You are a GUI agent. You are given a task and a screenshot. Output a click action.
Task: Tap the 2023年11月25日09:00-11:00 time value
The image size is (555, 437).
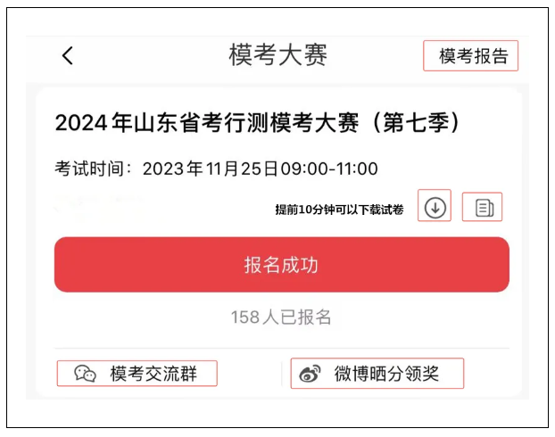pyautogui.click(x=261, y=169)
